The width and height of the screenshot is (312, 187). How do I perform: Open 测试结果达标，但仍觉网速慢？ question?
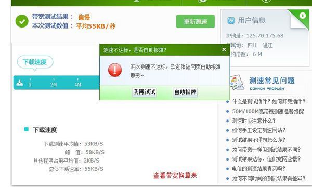point(266,159)
